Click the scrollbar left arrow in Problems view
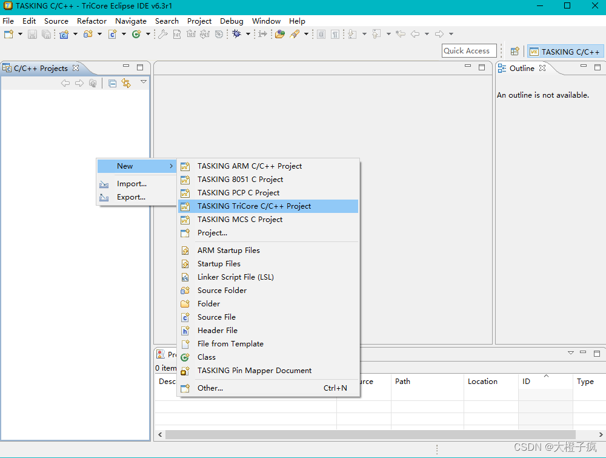This screenshot has width=606, height=458. point(160,434)
